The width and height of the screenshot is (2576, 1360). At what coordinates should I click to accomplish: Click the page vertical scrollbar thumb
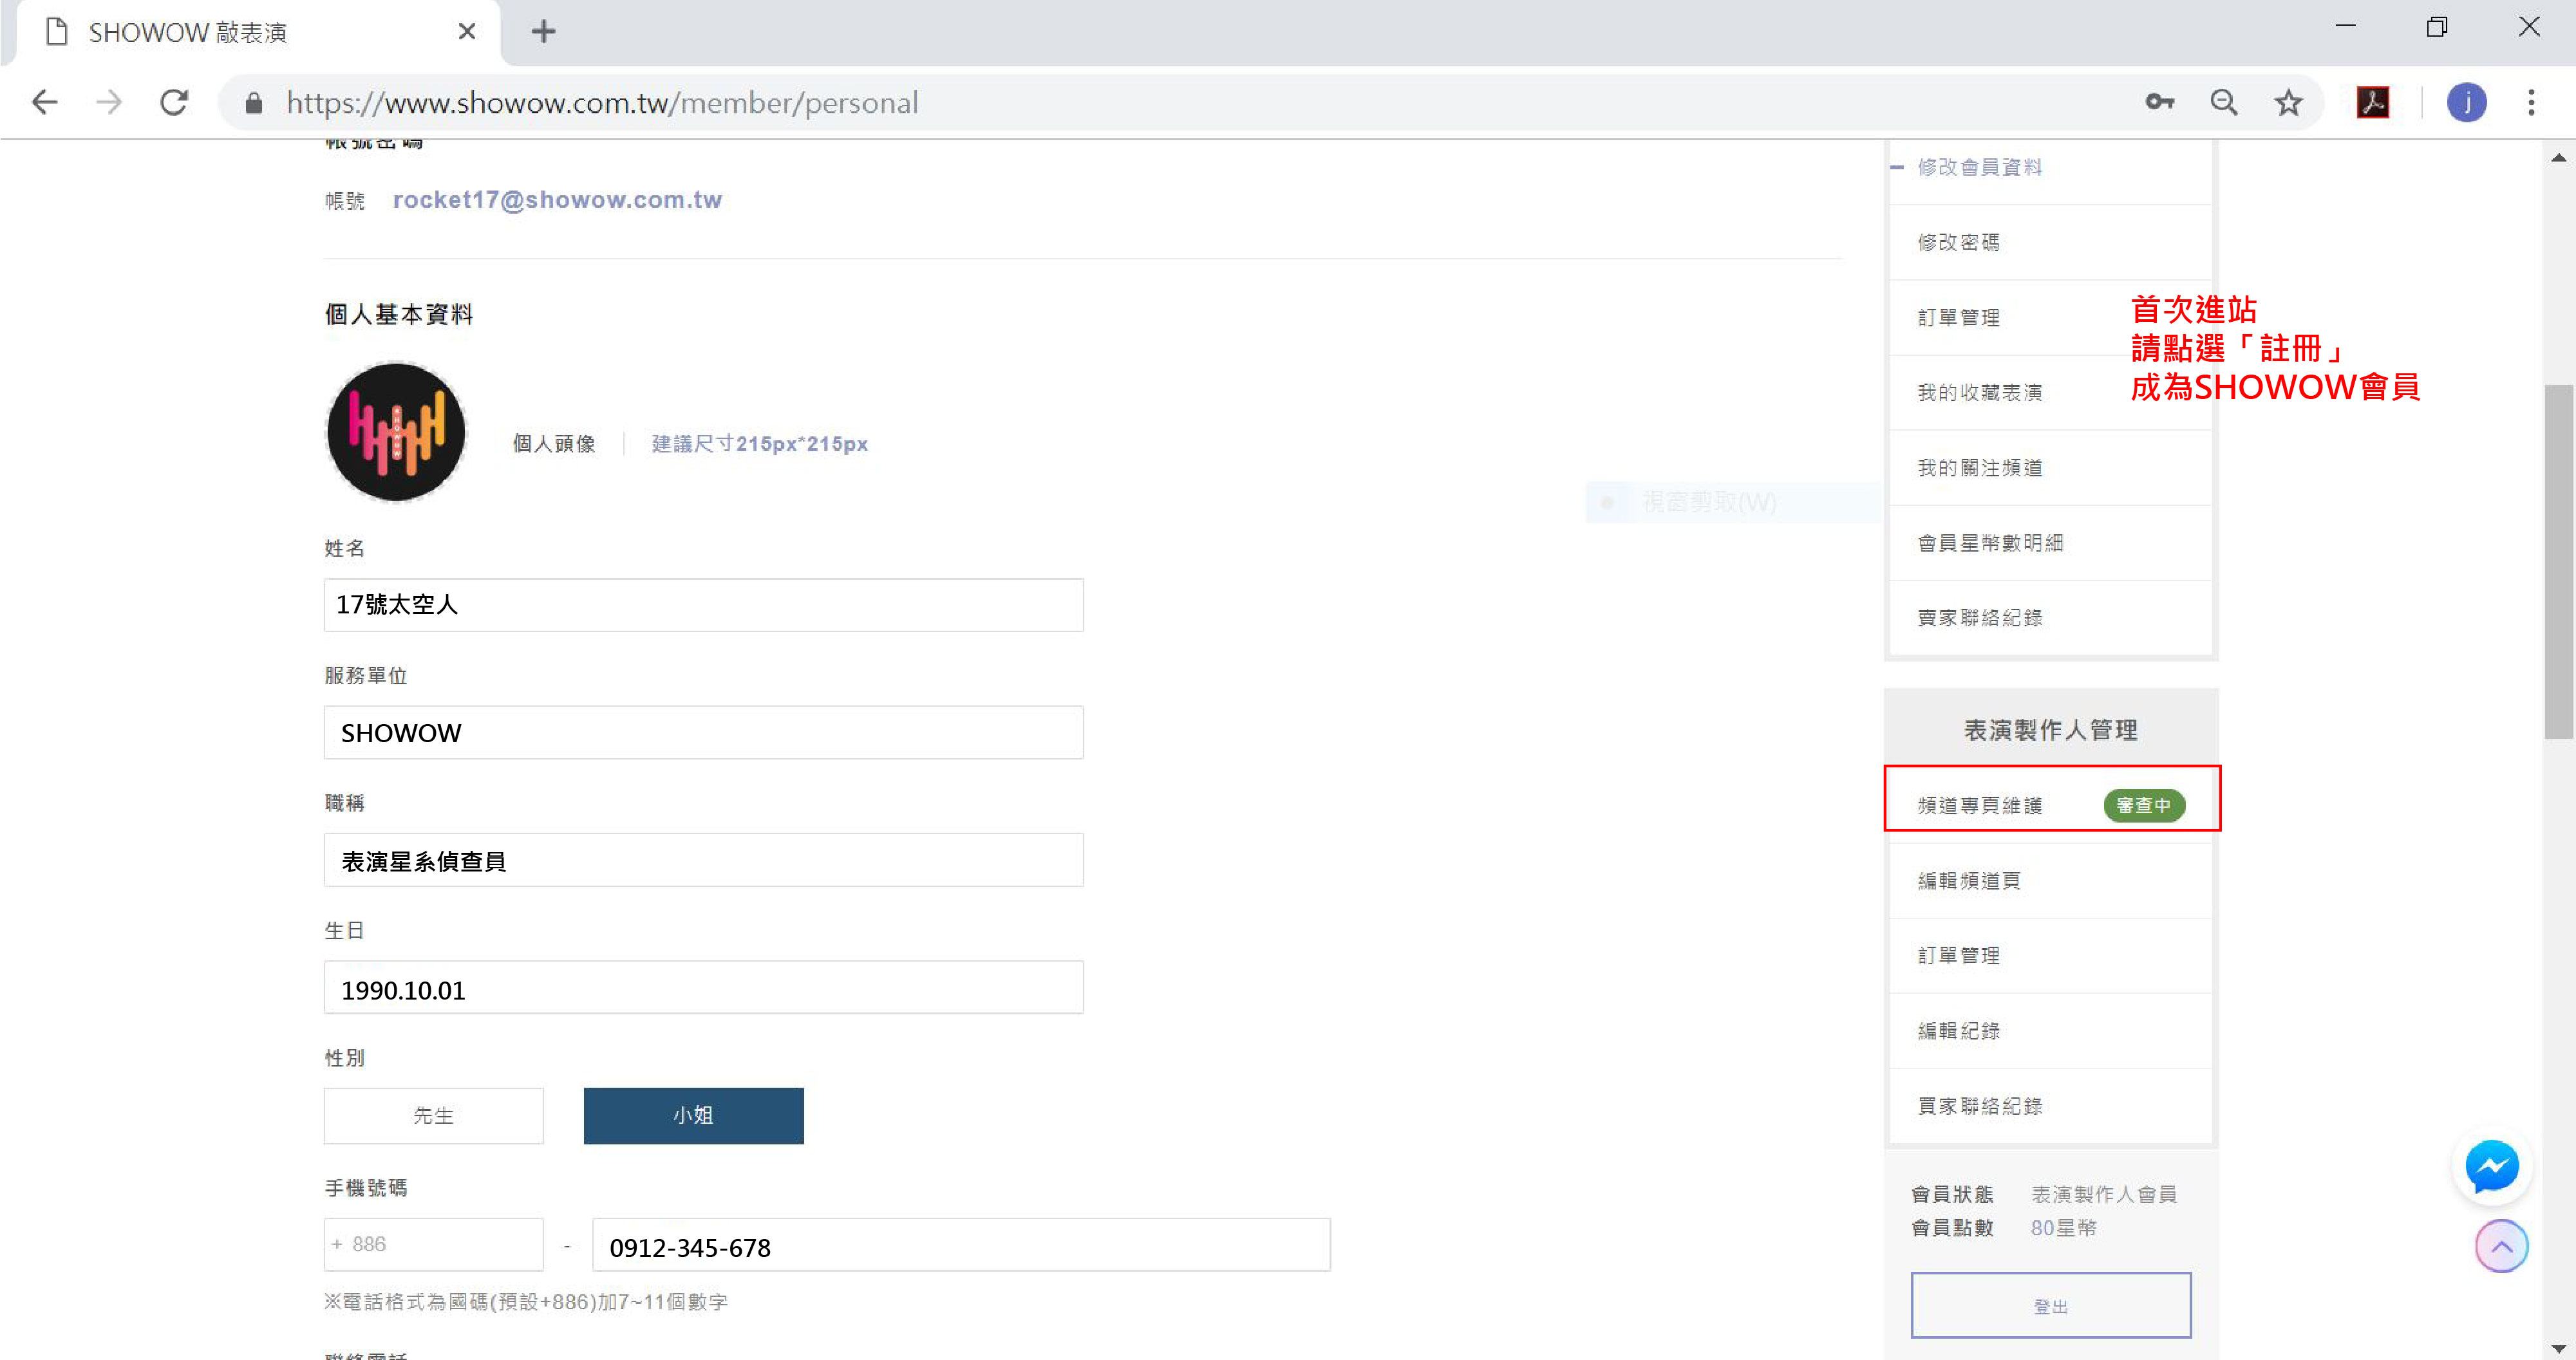click(2559, 561)
